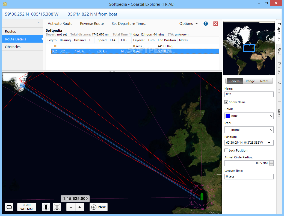Image resolution: width=284 pixels, height=216 pixels.
Task: Close the route details panel with red X
Action: (215, 23)
